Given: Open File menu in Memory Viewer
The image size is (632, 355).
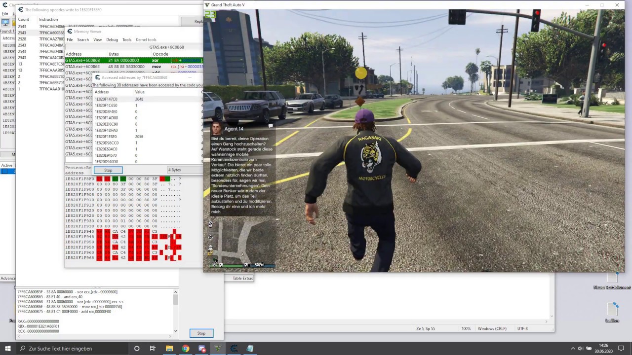Looking at the screenshot, I should coord(70,39).
